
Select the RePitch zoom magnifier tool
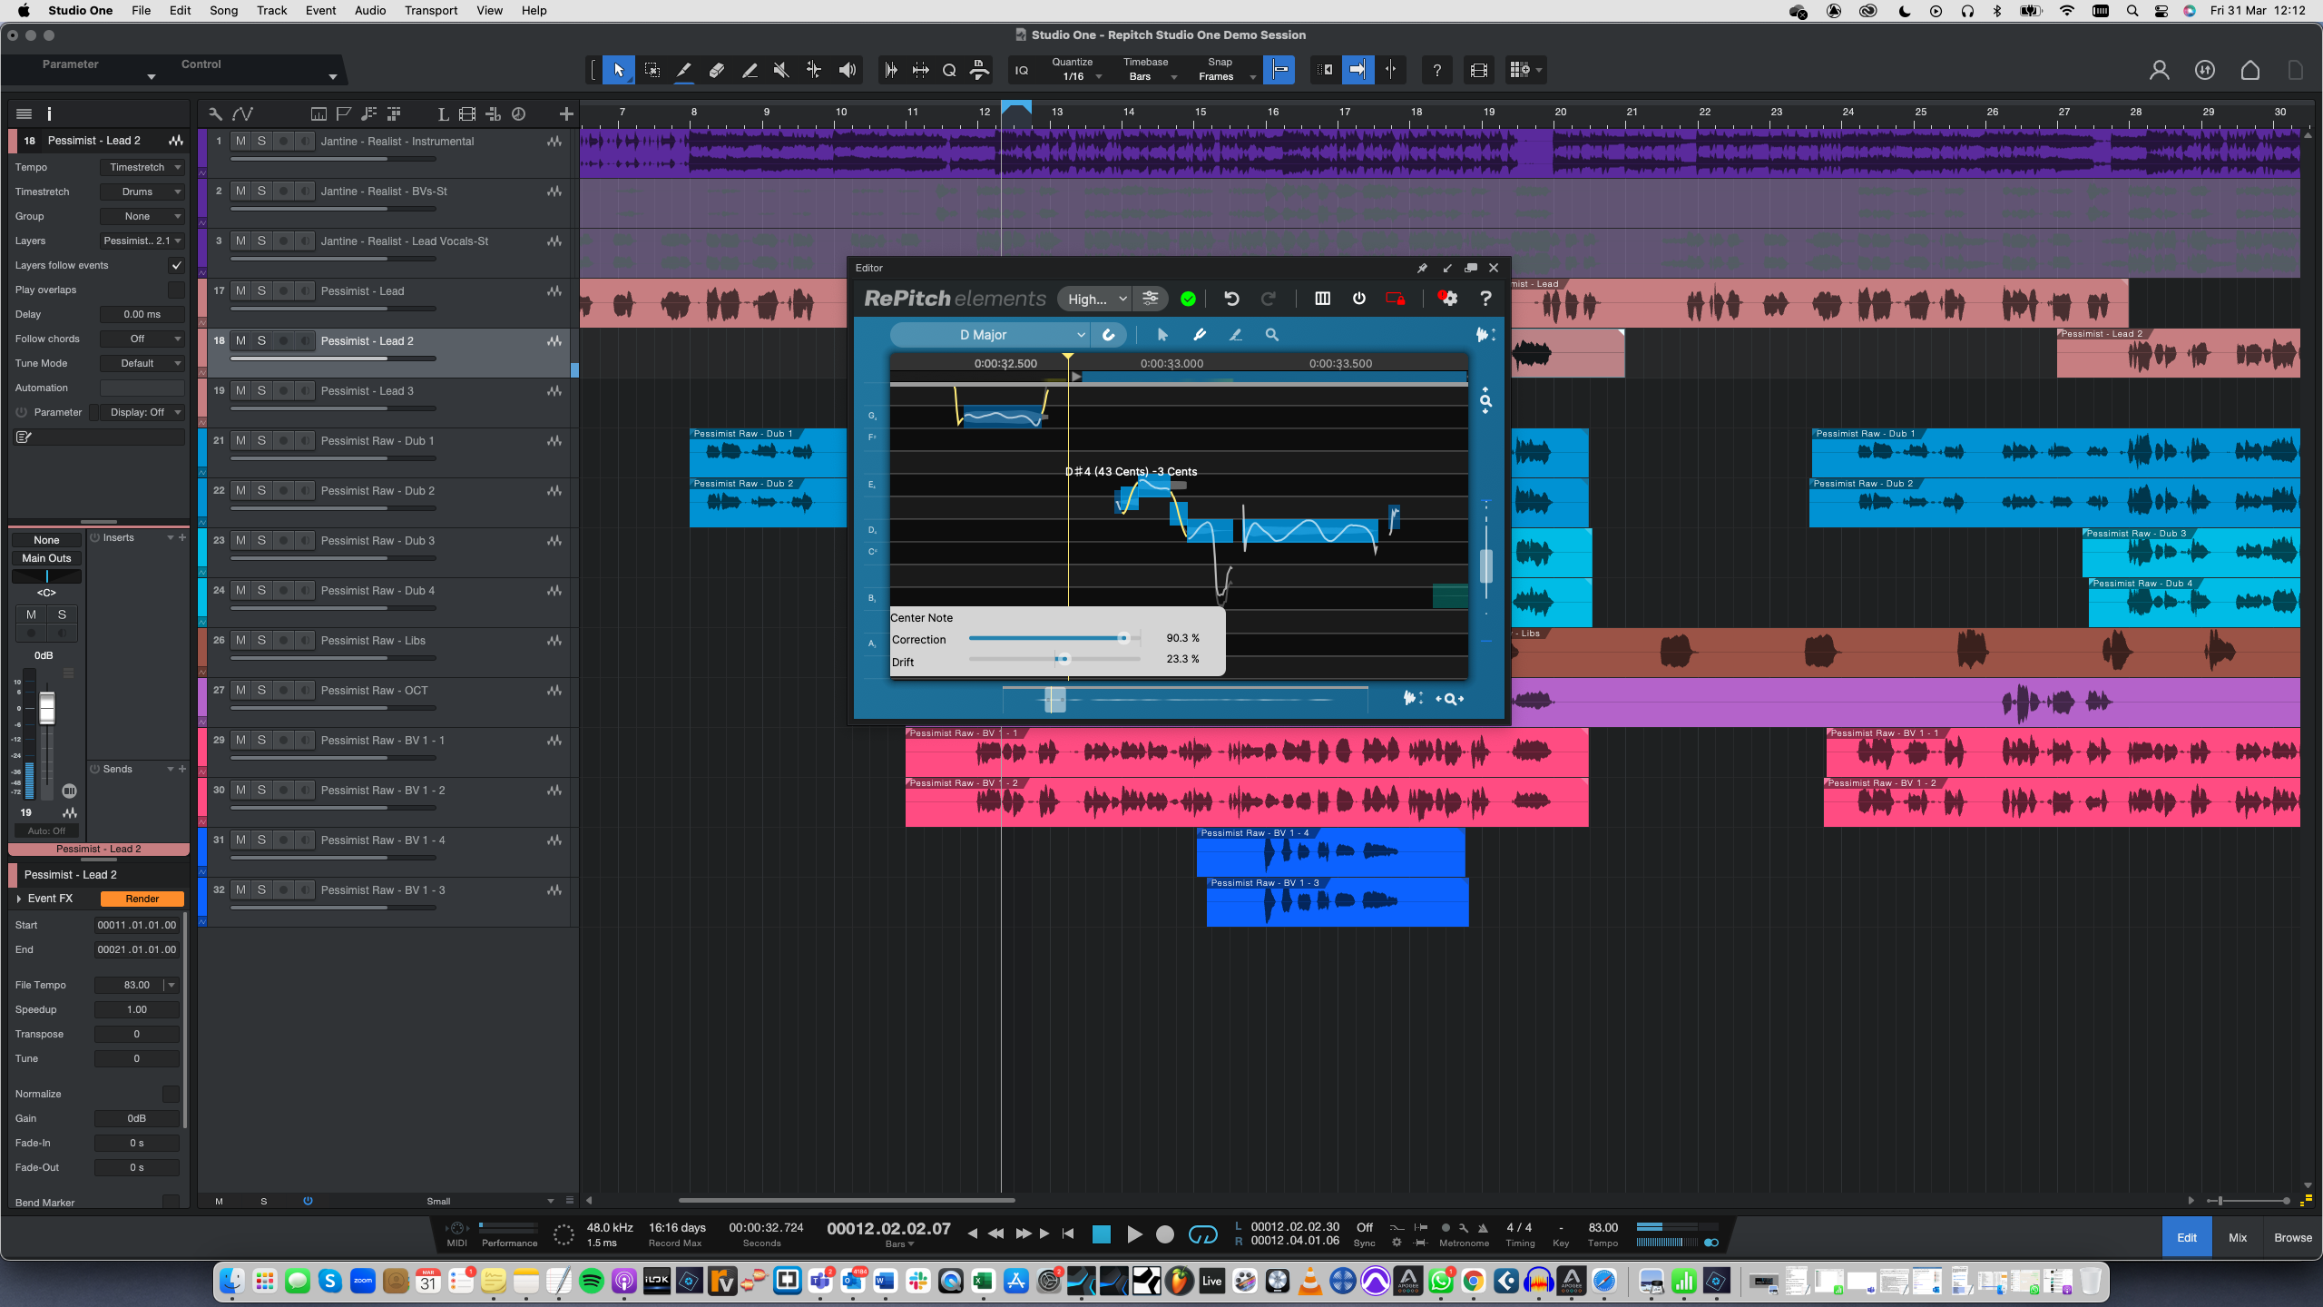1272,335
